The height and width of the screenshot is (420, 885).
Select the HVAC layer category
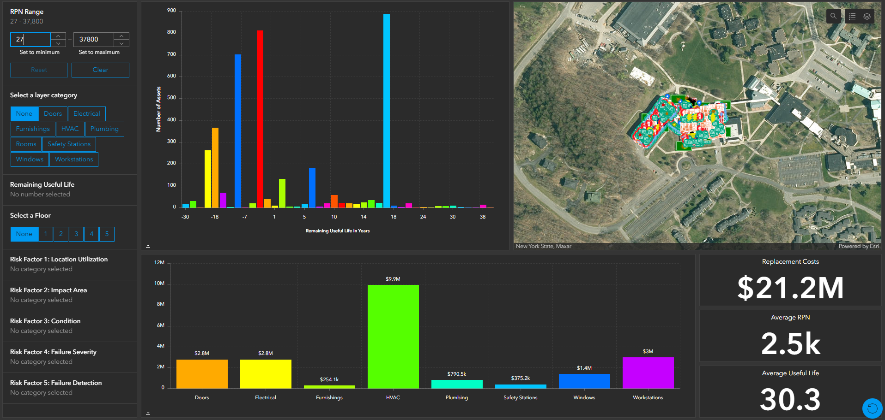(70, 129)
